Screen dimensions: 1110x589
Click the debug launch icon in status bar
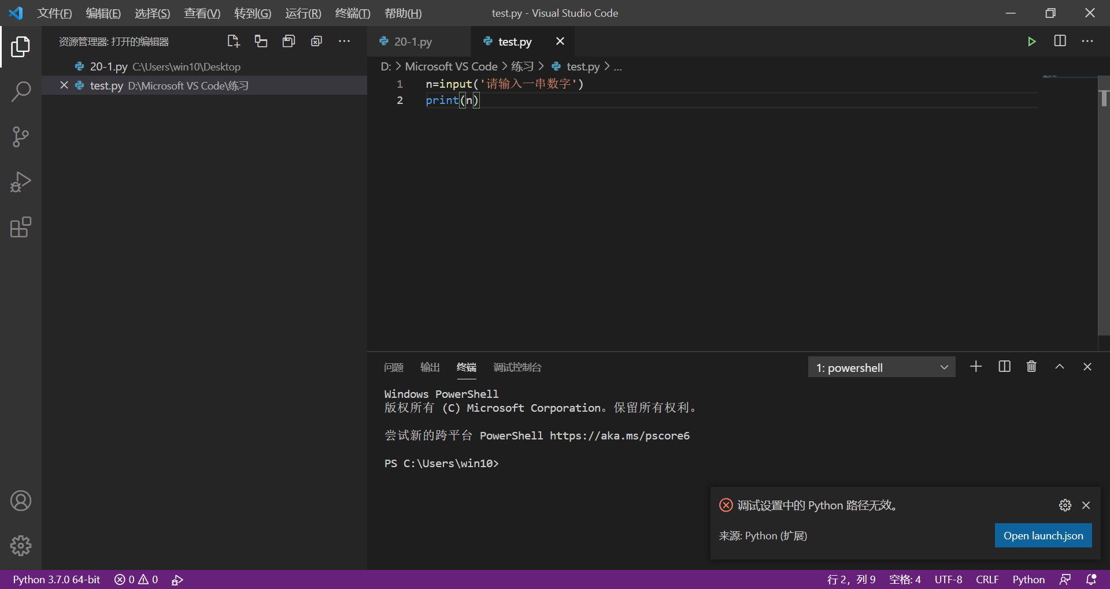tap(177, 580)
